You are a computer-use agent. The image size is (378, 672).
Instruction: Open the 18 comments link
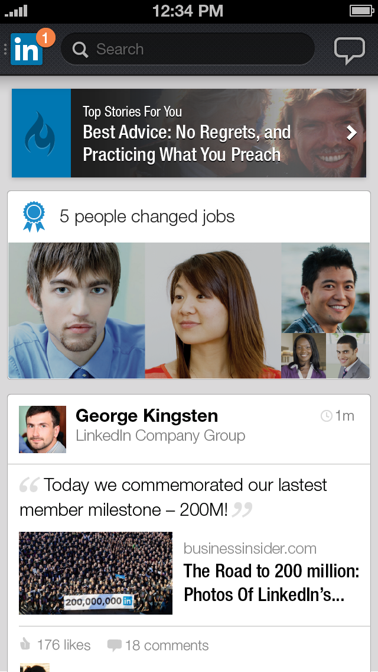(x=167, y=645)
